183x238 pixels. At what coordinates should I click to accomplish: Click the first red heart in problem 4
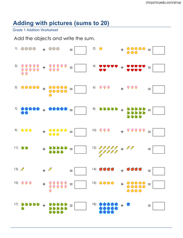[101, 66]
